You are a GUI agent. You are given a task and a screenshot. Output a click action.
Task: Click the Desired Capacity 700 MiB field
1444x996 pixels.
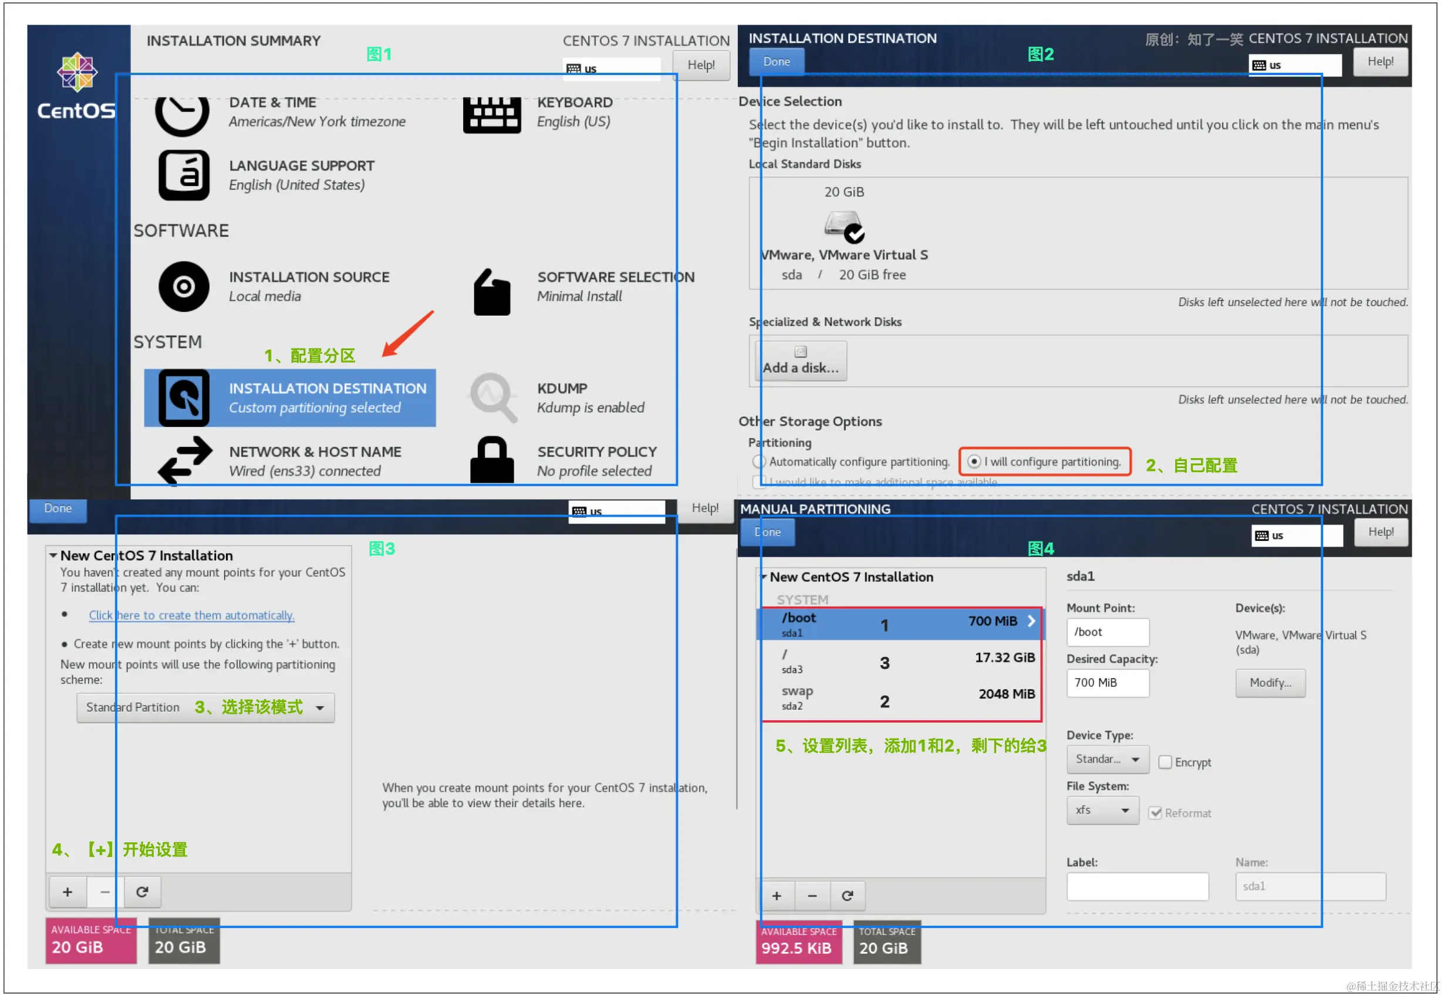click(1108, 683)
